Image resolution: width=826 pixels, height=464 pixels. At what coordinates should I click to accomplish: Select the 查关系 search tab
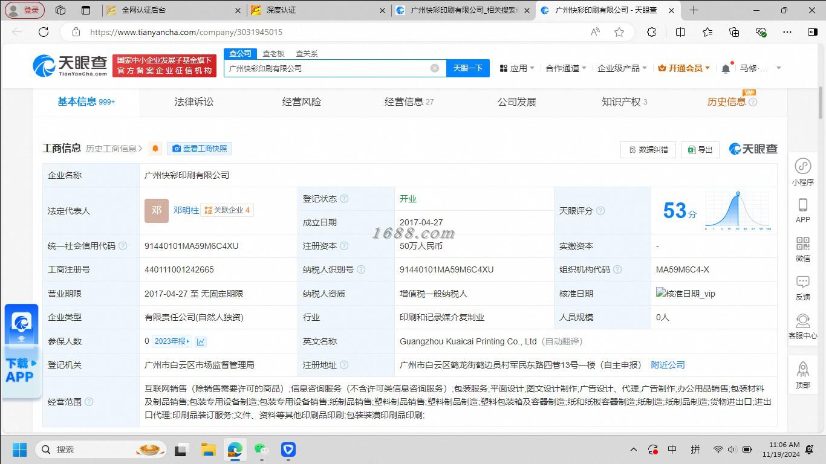(307, 54)
